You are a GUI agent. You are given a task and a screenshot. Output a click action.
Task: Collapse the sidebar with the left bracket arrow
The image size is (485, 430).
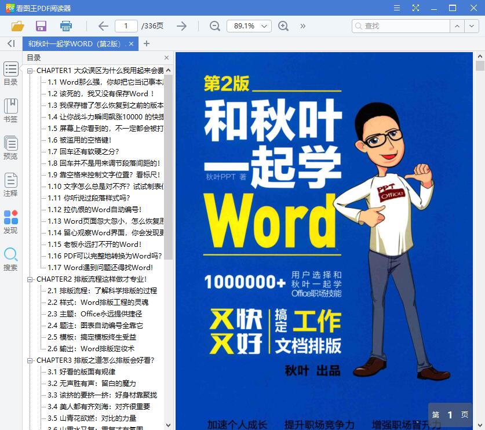click(11, 43)
